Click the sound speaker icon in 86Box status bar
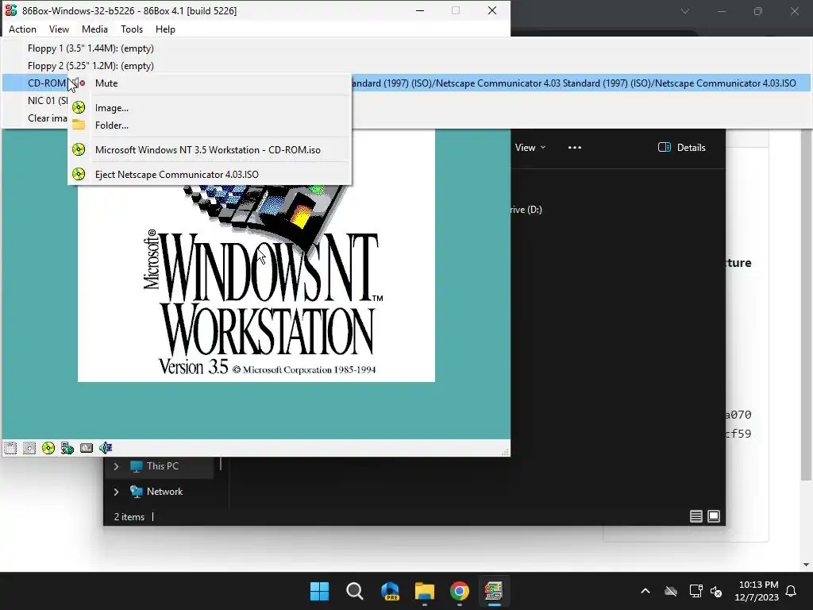 tap(106, 448)
